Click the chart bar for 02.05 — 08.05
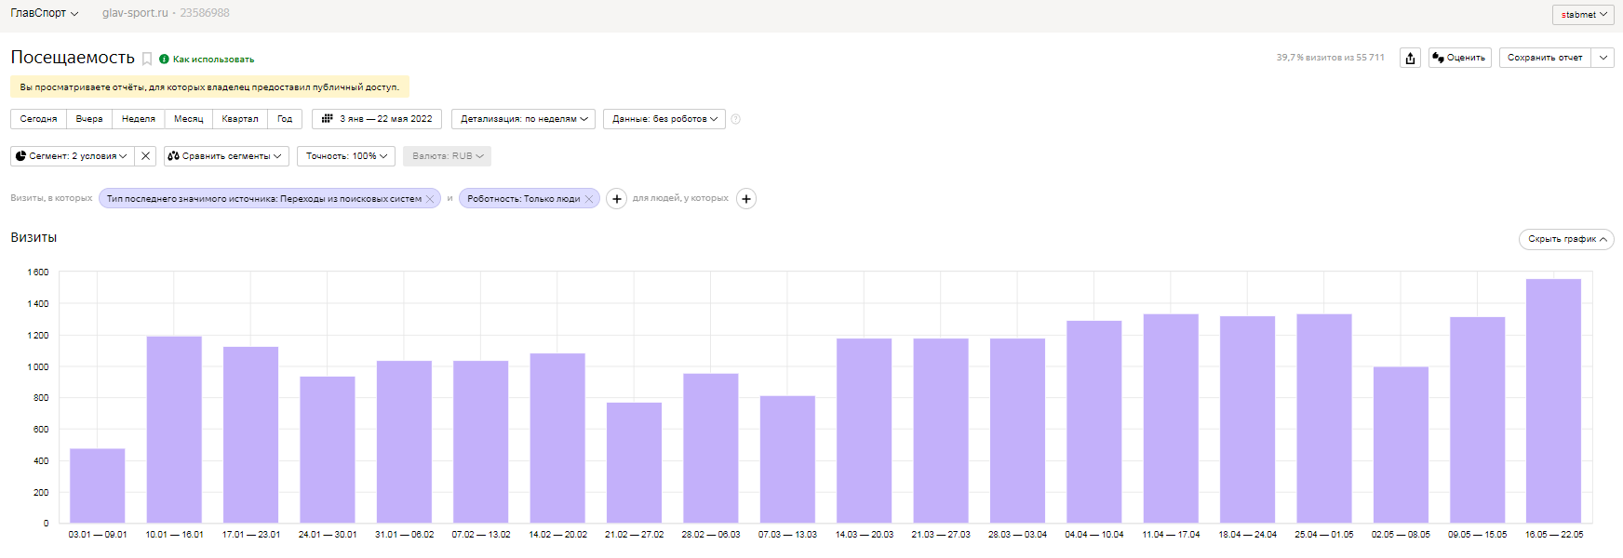The image size is (1623, 558). 1401,445
